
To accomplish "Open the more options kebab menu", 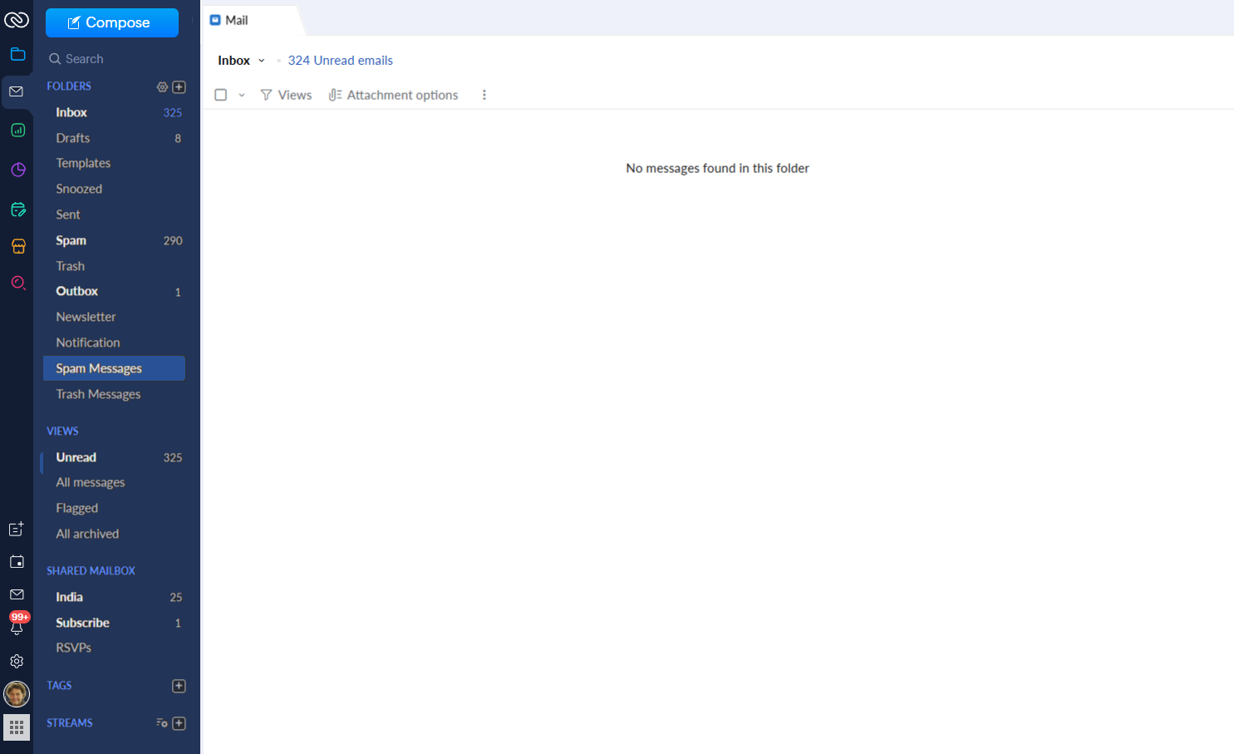I will 484,95.
